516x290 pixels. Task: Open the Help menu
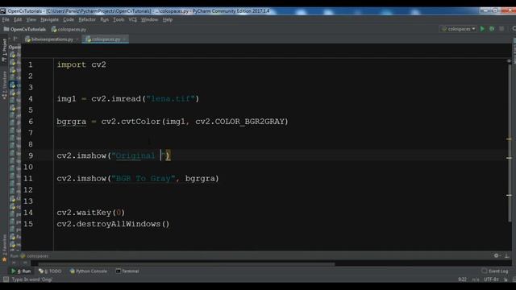click(168, 19)
